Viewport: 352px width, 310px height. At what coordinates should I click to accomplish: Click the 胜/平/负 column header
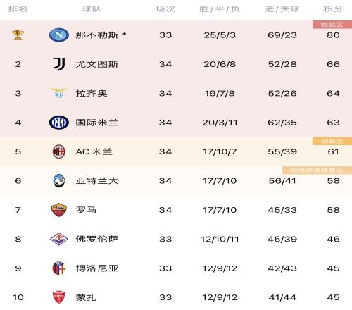pos(219,9)
